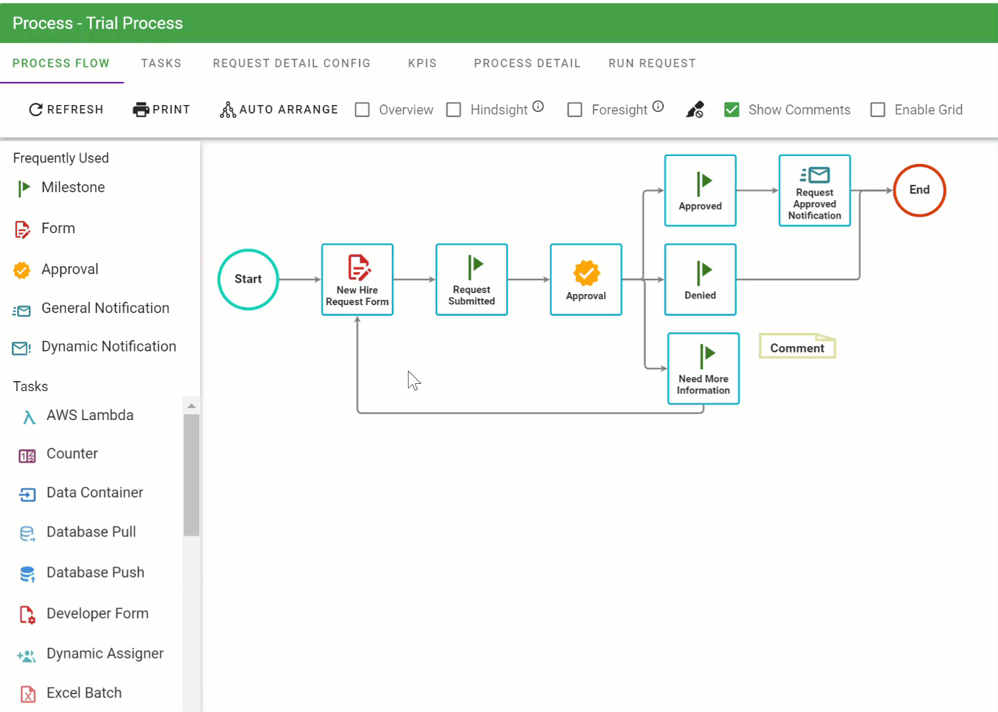
Task: Open the Foresight info icon
Action: [x=658, y=106]
